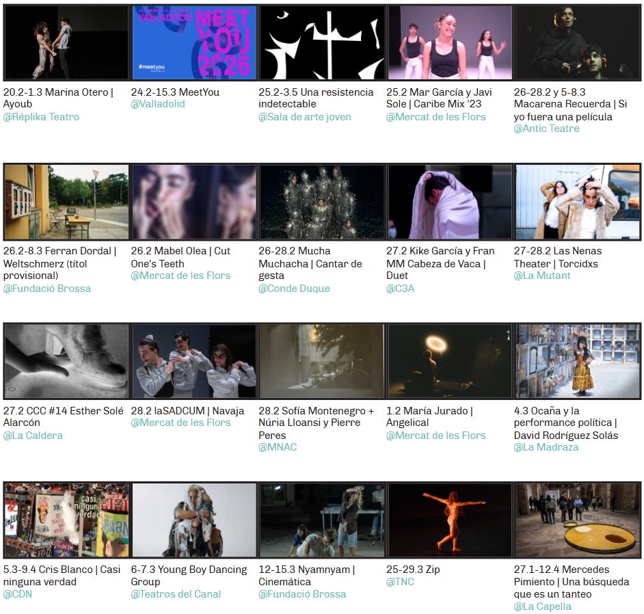Select the title '27-28.2 Las Nenas Theater'

point(557,257)
